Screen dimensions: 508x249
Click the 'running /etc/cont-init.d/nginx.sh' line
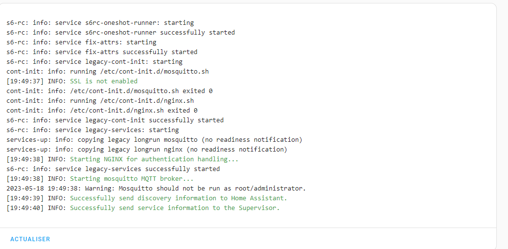(100, 101)
